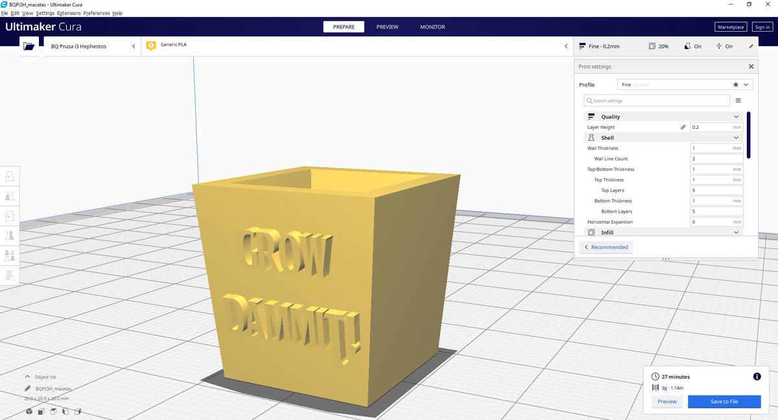The image size is (778, 420).
Task: Open the Marketplace
Action: [x=731, y=27]
